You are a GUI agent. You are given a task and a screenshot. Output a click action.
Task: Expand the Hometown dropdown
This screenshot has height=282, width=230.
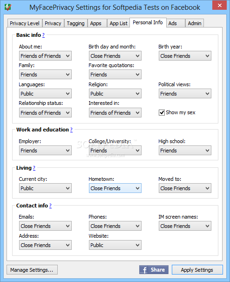pyautogui.click(x=115, y=188)
